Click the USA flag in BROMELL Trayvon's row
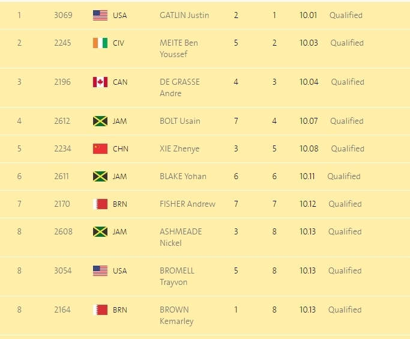410x339 pixels. tap(100, 270)
